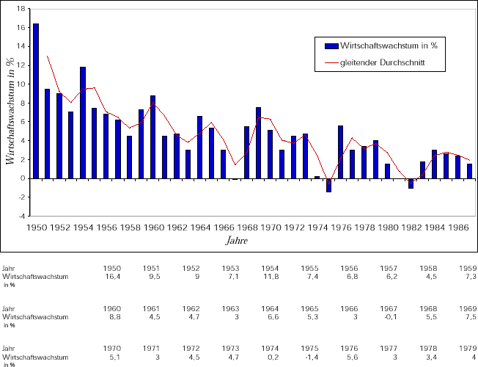Select the negative bar for 1975
The width and height of the screenshot is (478, 367).
click(x=329, y=185)
